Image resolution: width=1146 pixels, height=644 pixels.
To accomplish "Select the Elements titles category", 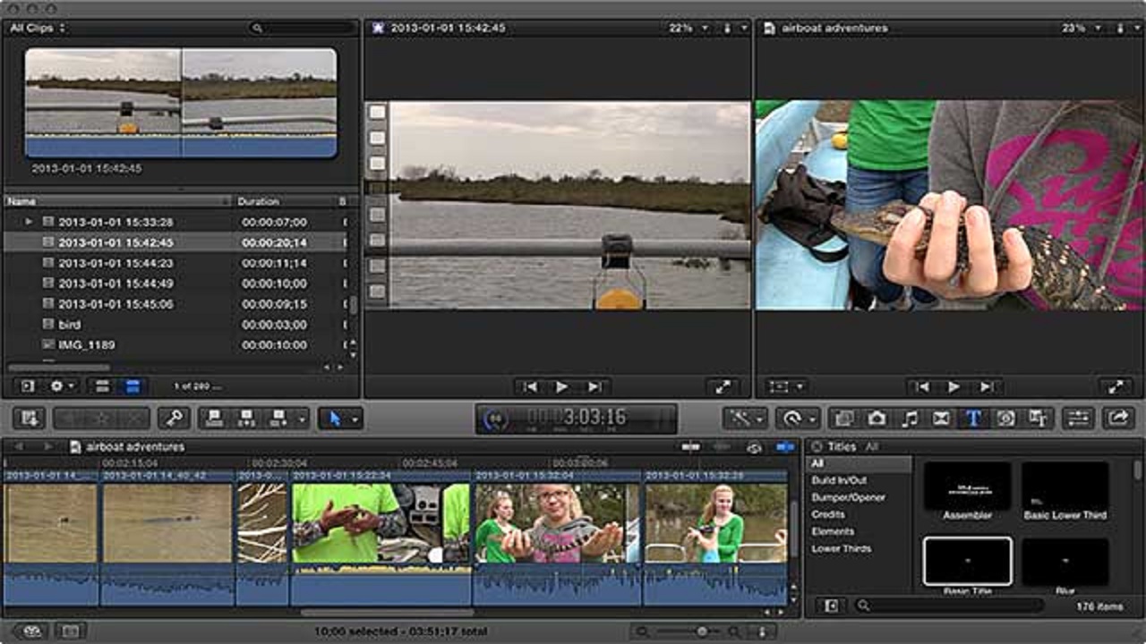I will pos(833,531).
